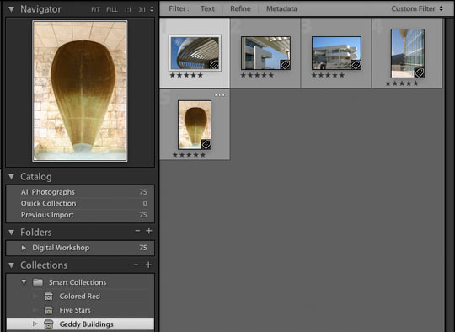
Task: Click star rating under fountain thumbnail
Action: click(189, 155)
